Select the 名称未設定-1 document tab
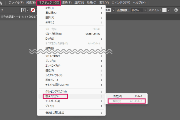 pyautogui.click(x=19, y=17)
